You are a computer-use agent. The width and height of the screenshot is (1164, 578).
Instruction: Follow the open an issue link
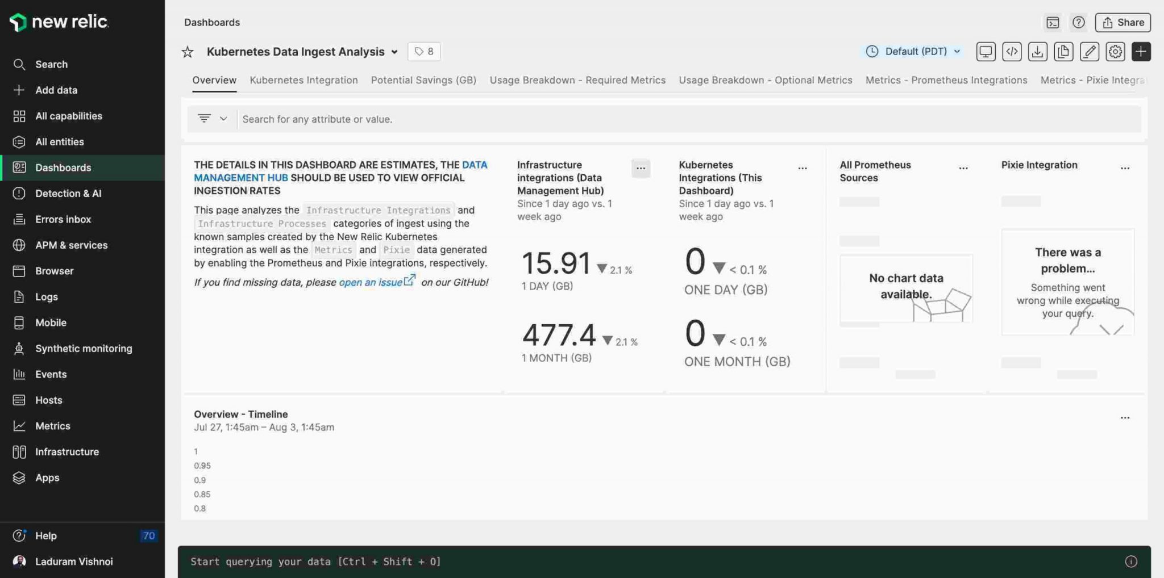point(370,282)
